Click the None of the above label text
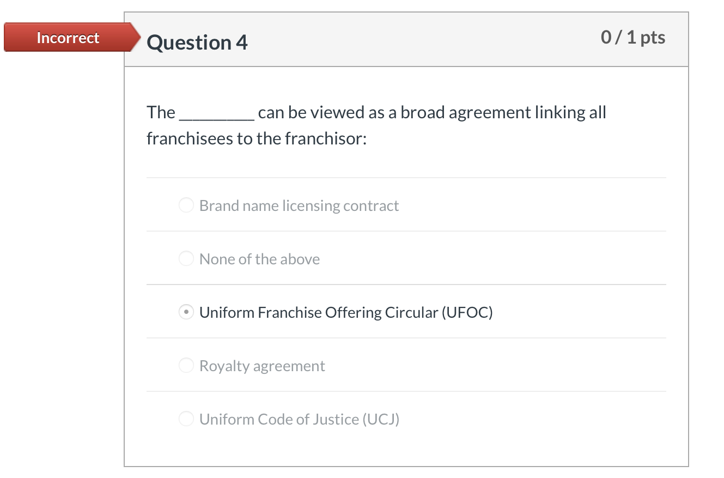Viewport: 724px width, 478px height. pyautogui.click(x=260, y=259)
